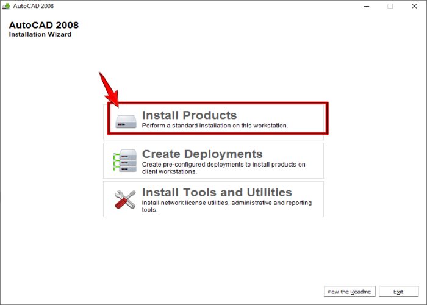
Task: Click the bold AutoCAD 2008 wizard heading
Action: 43,25
